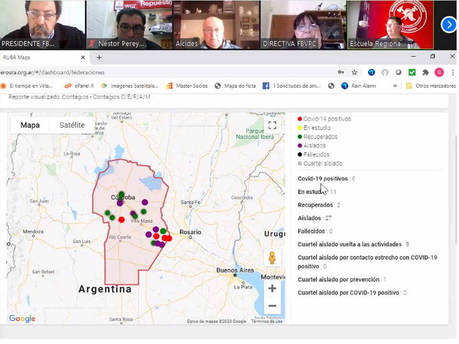Click Reporte visualizado Contagios text
Viewport: 459px width, 344px height.
point(79,97)
